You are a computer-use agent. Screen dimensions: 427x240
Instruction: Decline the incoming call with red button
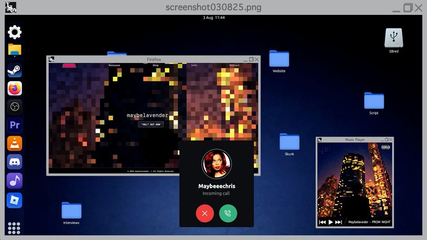pos(204,213)
